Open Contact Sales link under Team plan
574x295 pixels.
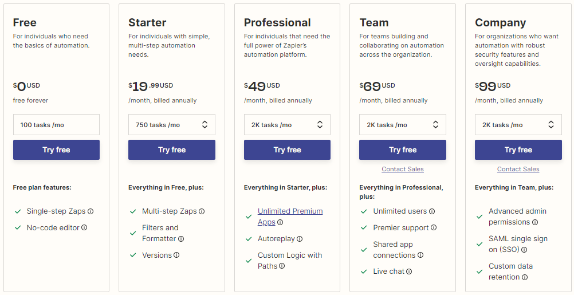click(403, 169)
